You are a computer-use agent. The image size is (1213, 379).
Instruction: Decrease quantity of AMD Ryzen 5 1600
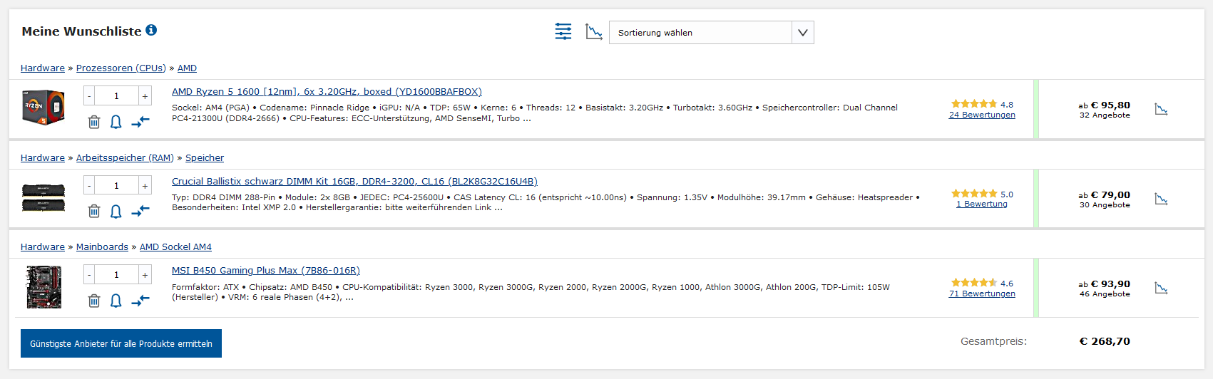click(89, 96)
